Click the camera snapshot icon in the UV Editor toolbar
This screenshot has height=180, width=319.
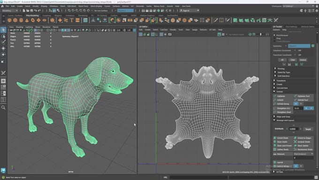pyautogui.click(x=170, y=34)
